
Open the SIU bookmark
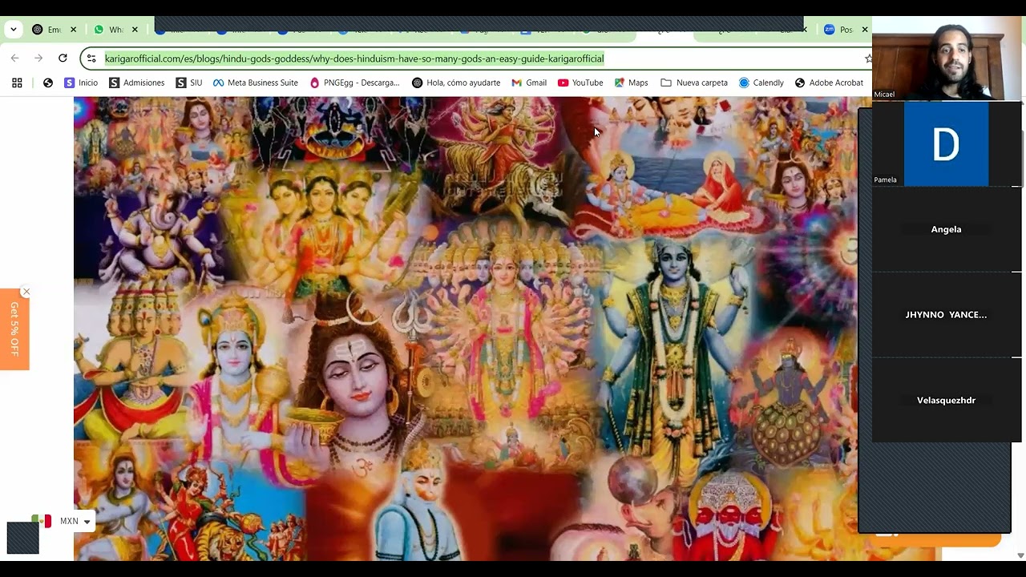(x=189, y=83)
